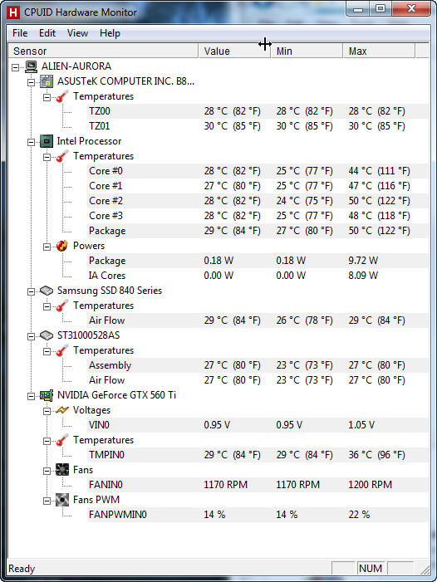
Task: Click the window resize grip corner
Action: point(425,570)
